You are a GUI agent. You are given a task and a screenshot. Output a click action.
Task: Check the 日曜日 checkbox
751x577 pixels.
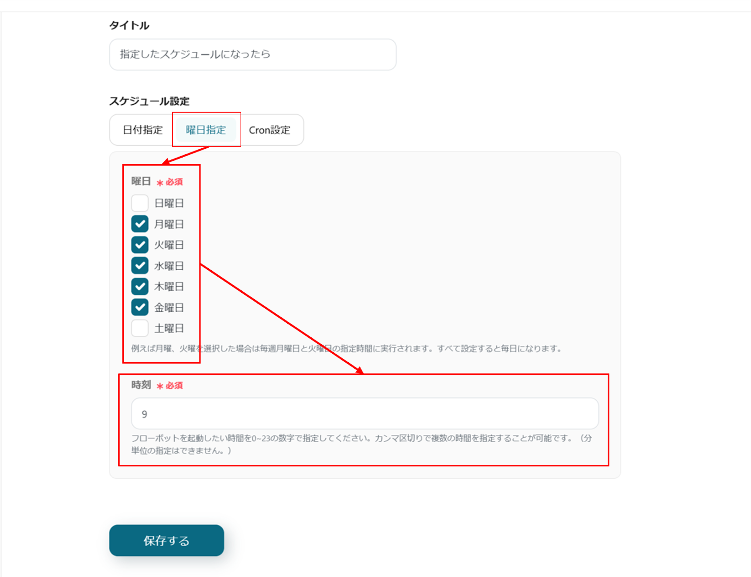click(x=140, y=203)
